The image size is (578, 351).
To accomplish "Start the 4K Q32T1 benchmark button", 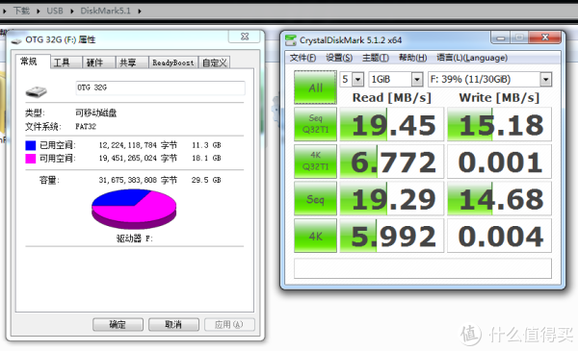I will pyautogui.click(x=315, y=162).
